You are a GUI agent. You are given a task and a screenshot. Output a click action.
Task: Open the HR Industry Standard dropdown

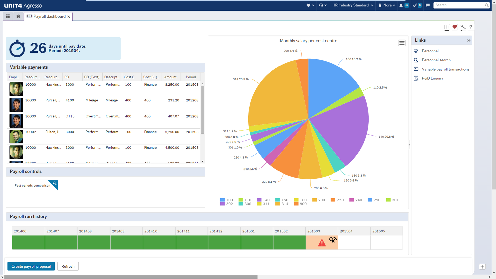click(352, 5)
